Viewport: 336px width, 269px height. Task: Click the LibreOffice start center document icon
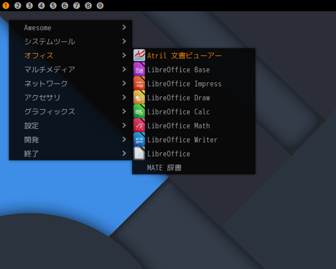pyautogui.click(x=139, y=154)
